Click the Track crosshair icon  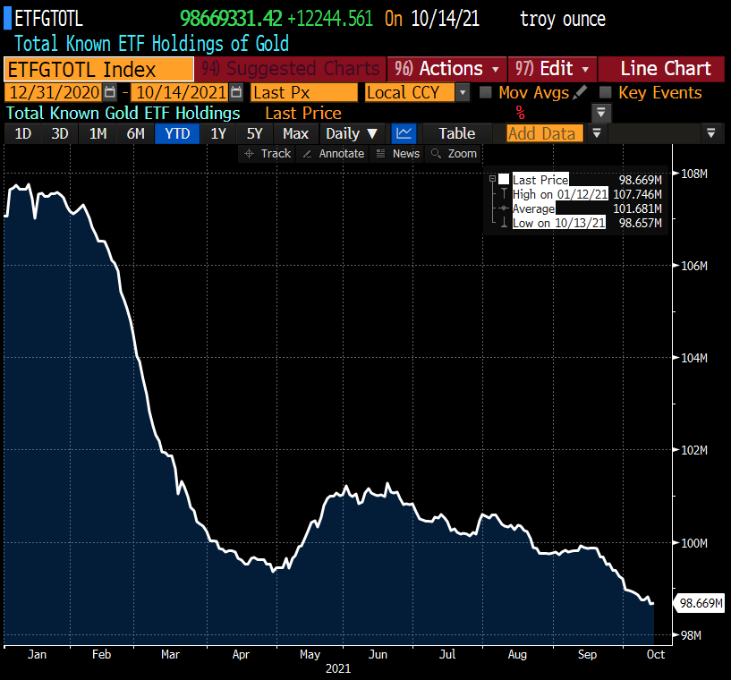pos(250,154)
